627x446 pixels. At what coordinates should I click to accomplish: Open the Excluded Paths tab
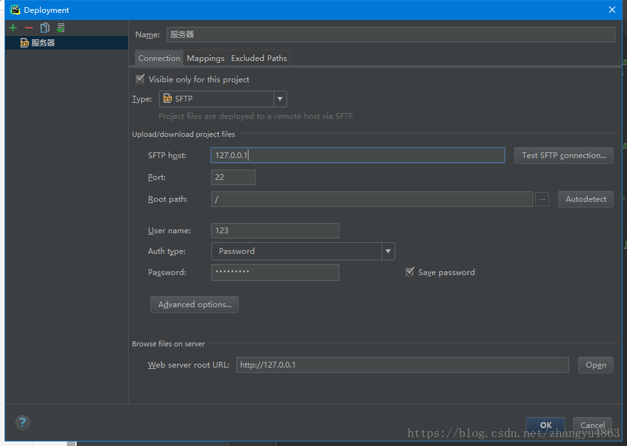259,58
